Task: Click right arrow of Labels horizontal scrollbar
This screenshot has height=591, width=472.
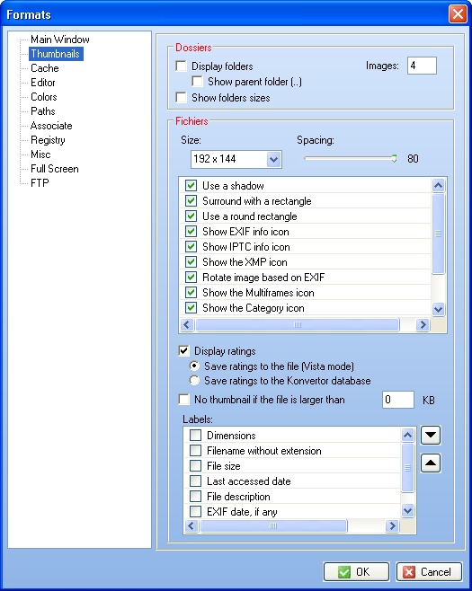Action: pos(392,525)
